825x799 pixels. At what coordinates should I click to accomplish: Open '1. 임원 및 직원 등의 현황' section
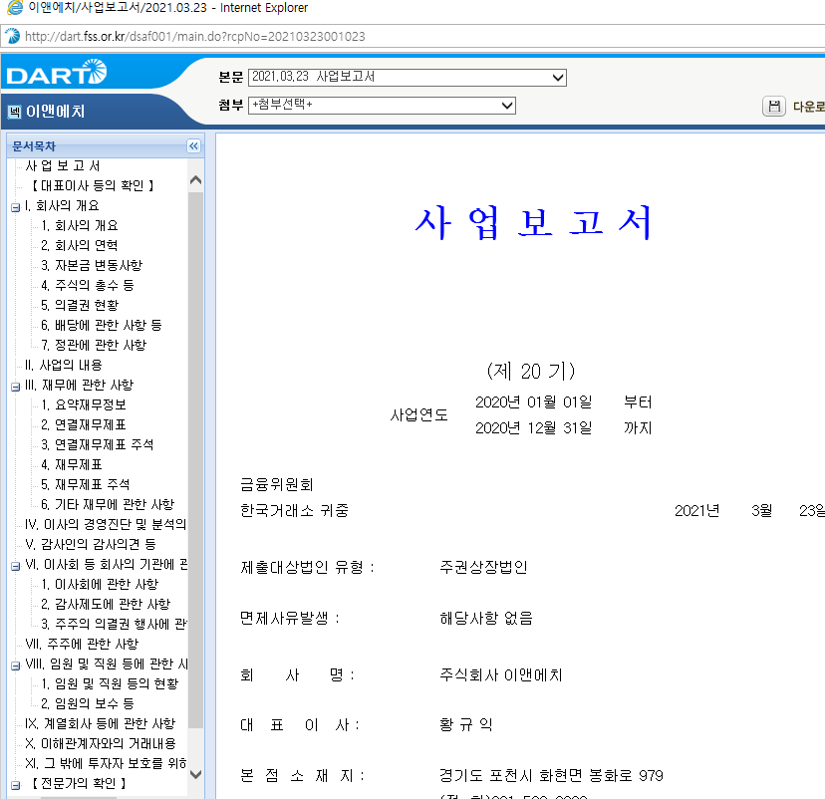click(x=110, y=684)
